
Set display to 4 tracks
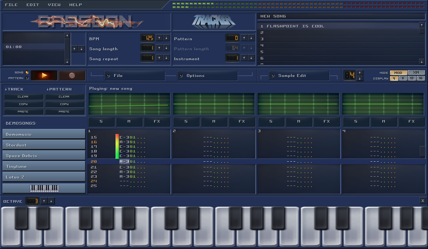click(x=394, y=78)
